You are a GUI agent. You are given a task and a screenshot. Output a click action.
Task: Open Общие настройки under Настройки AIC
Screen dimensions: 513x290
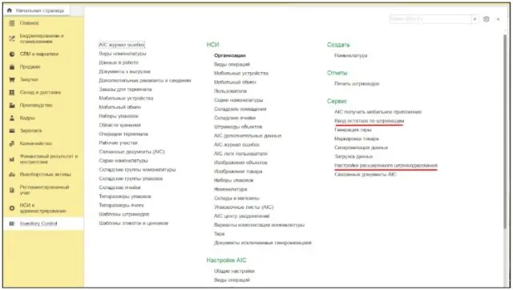point(234,271)
